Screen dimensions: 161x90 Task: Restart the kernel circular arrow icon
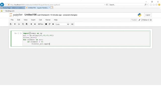50,24
